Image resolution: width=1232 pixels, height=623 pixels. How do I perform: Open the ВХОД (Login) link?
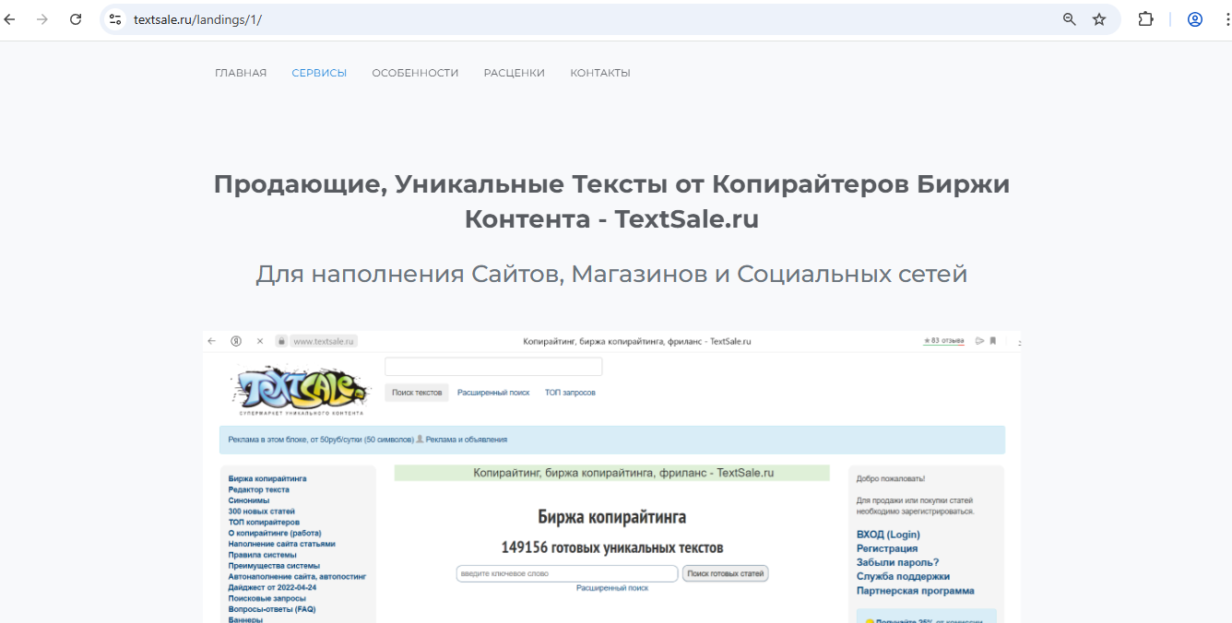888,535
